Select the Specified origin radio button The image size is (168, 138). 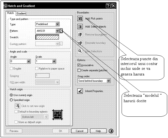tap(11, 100)
